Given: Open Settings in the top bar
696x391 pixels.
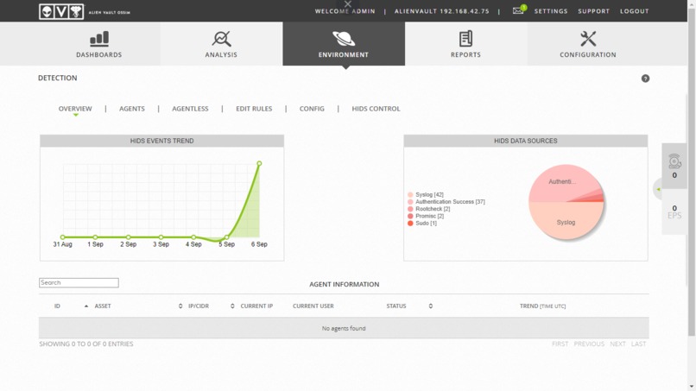Looking at the screenshot, I should coord(551,11).
